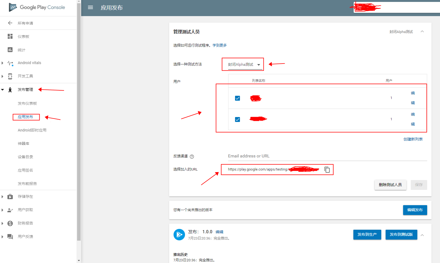Open 设备目录 menu item
440x263 pixels.
(x=25, y=157)
